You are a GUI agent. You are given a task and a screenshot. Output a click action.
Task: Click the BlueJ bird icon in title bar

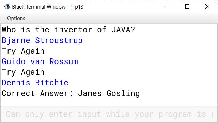pos(7,6)
